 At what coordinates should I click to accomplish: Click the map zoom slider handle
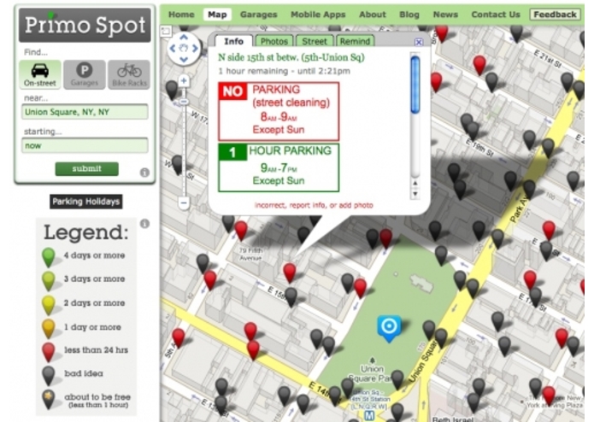coord(184,102)
